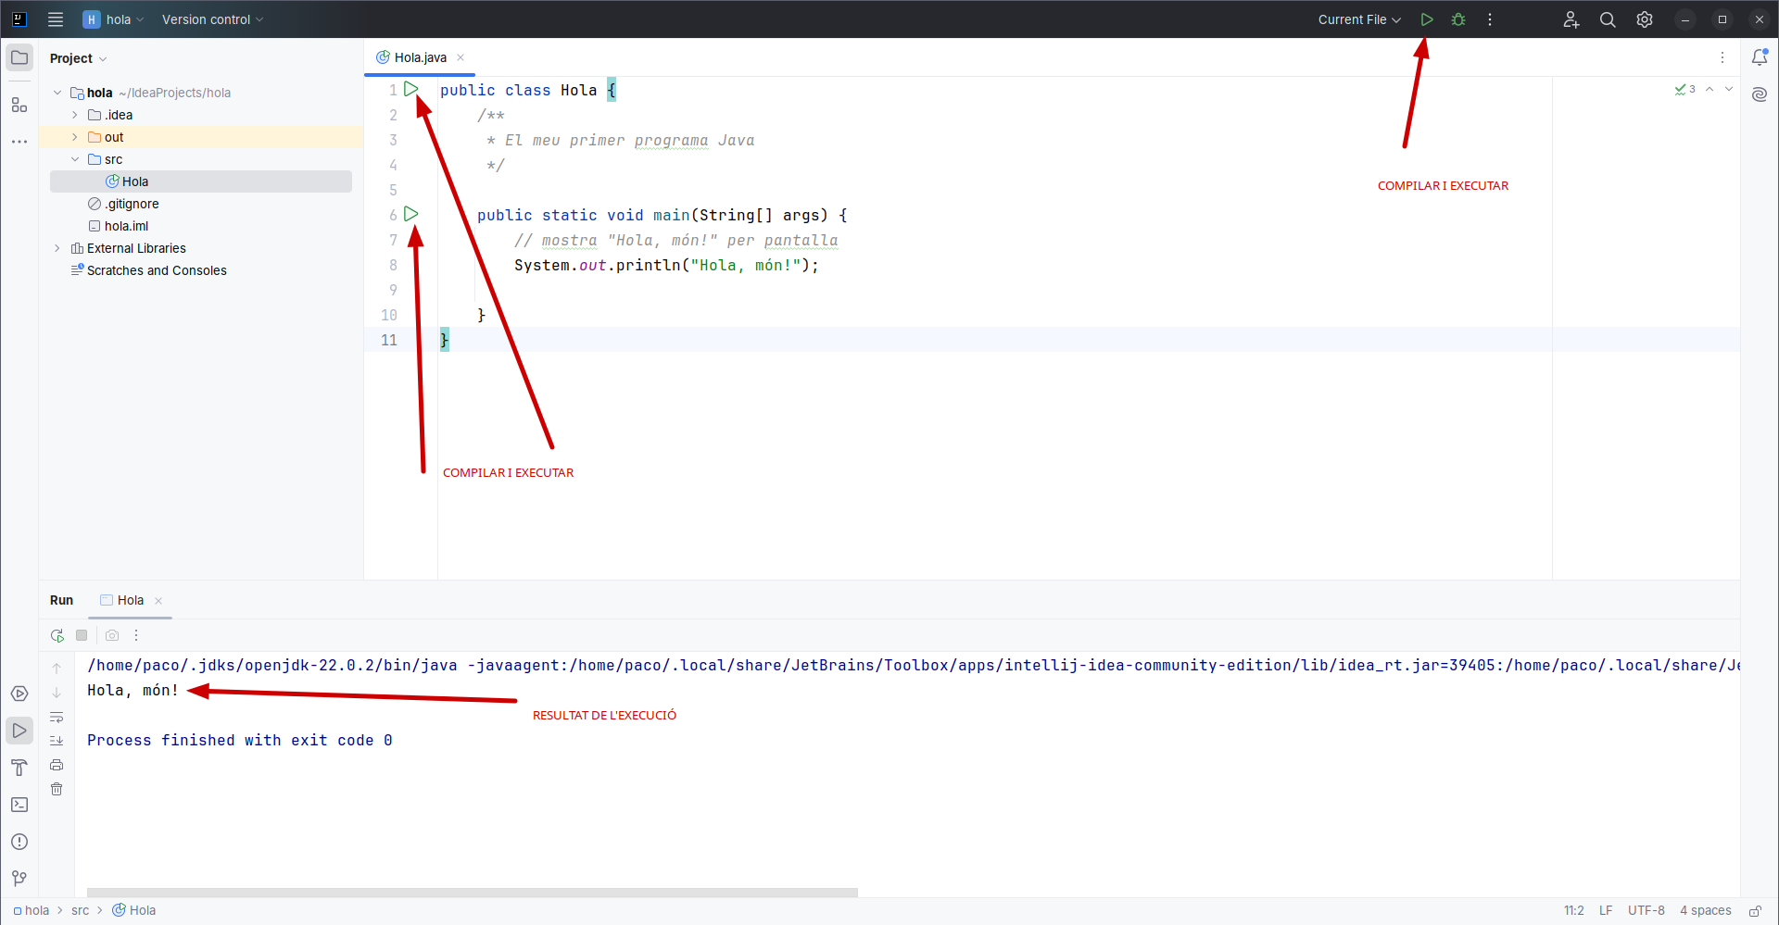Click the Debug bug icon in top toolbar
The width and height of the screenshot is (1779, 925).
pyautogui.click(x=1458, y=19)
